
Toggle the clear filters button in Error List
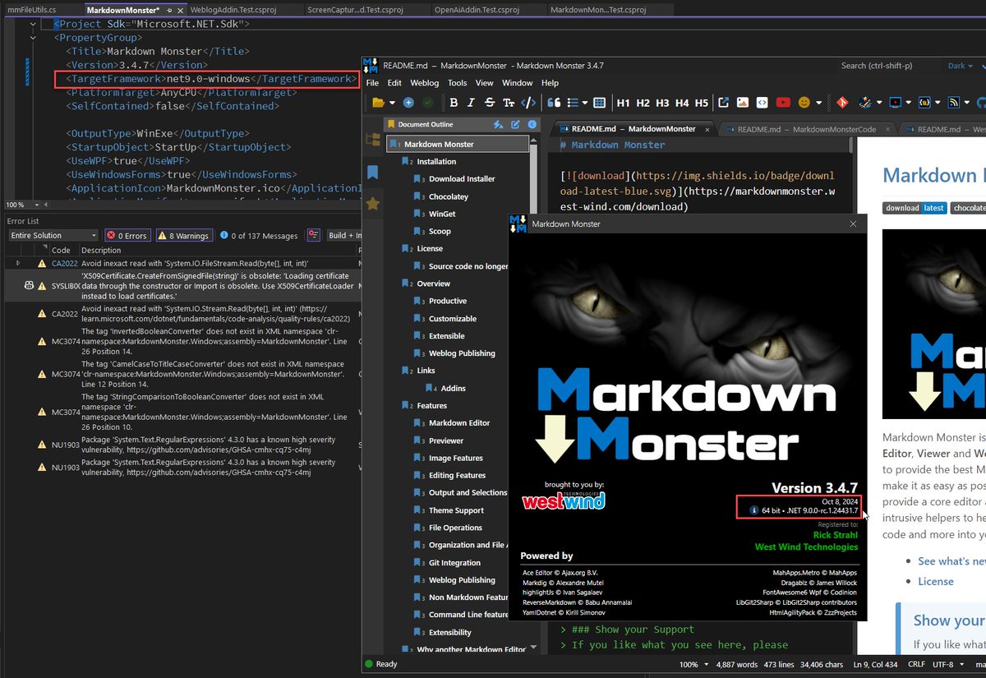click(313, 235)
